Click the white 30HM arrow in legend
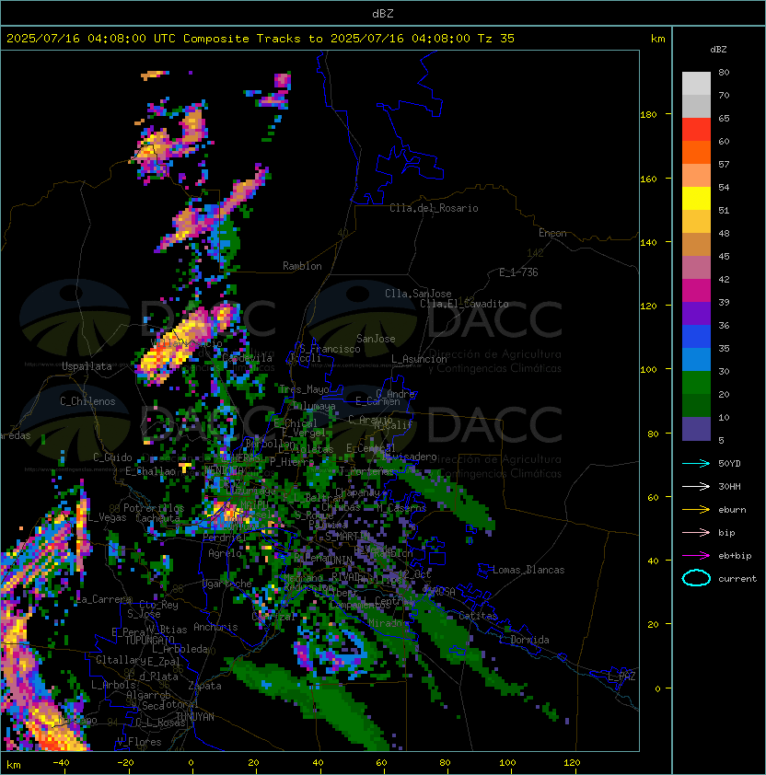The height and width of the screenshot is (775, 766). click(x=696, y=487)
